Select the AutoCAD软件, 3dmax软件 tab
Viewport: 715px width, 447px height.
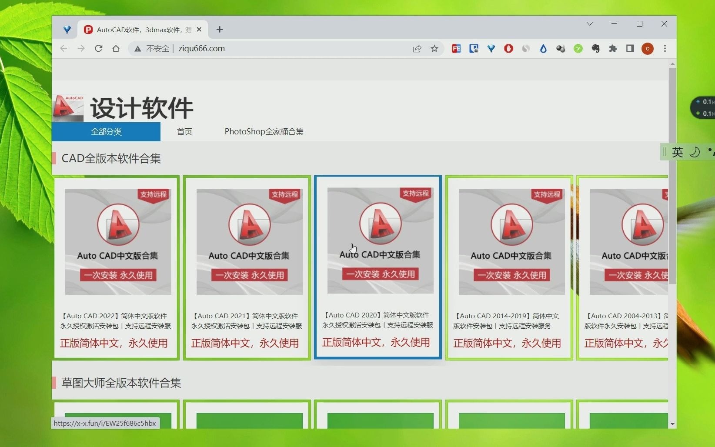[x=143, y=30]
